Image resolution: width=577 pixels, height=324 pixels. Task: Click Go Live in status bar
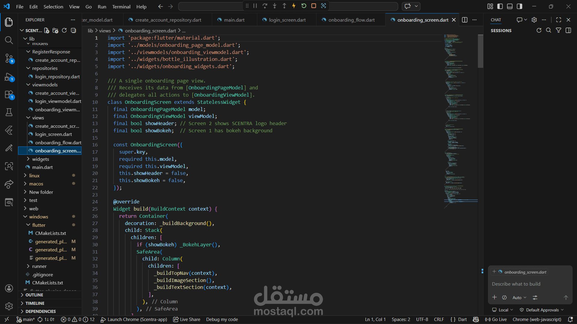point(496,319)
